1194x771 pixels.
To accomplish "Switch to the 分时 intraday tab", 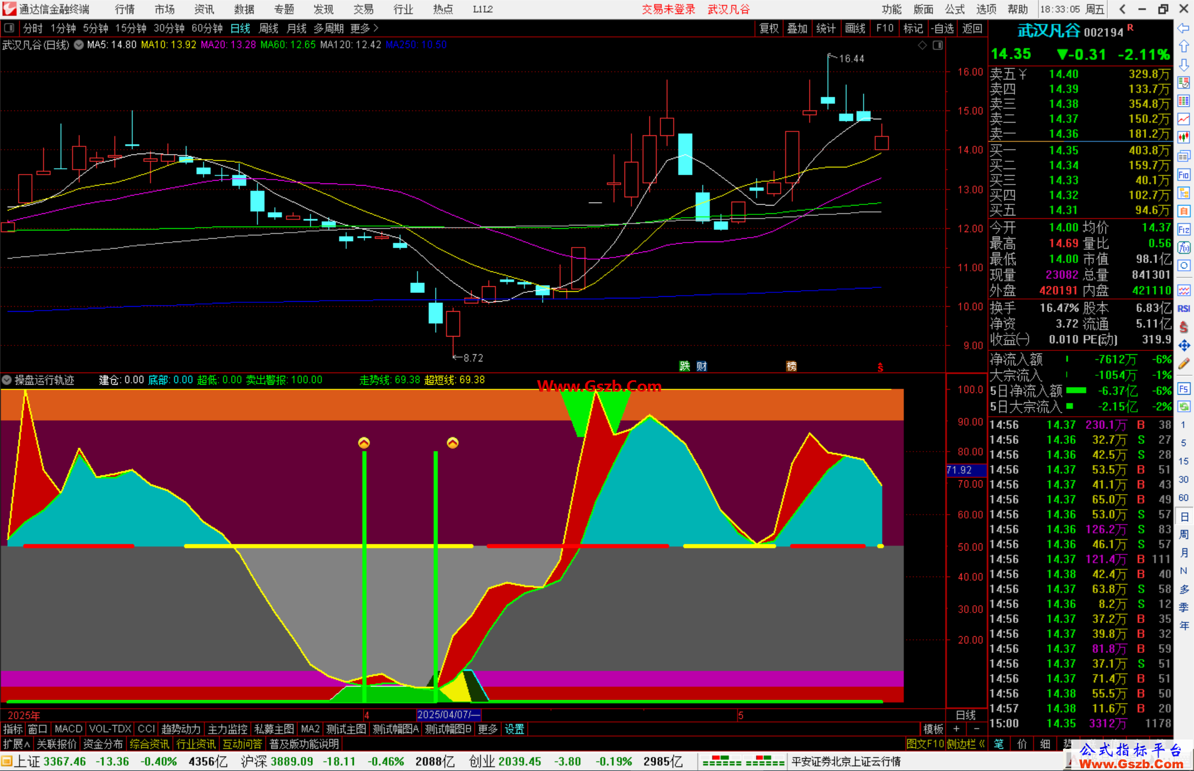I will click(33, 28).
